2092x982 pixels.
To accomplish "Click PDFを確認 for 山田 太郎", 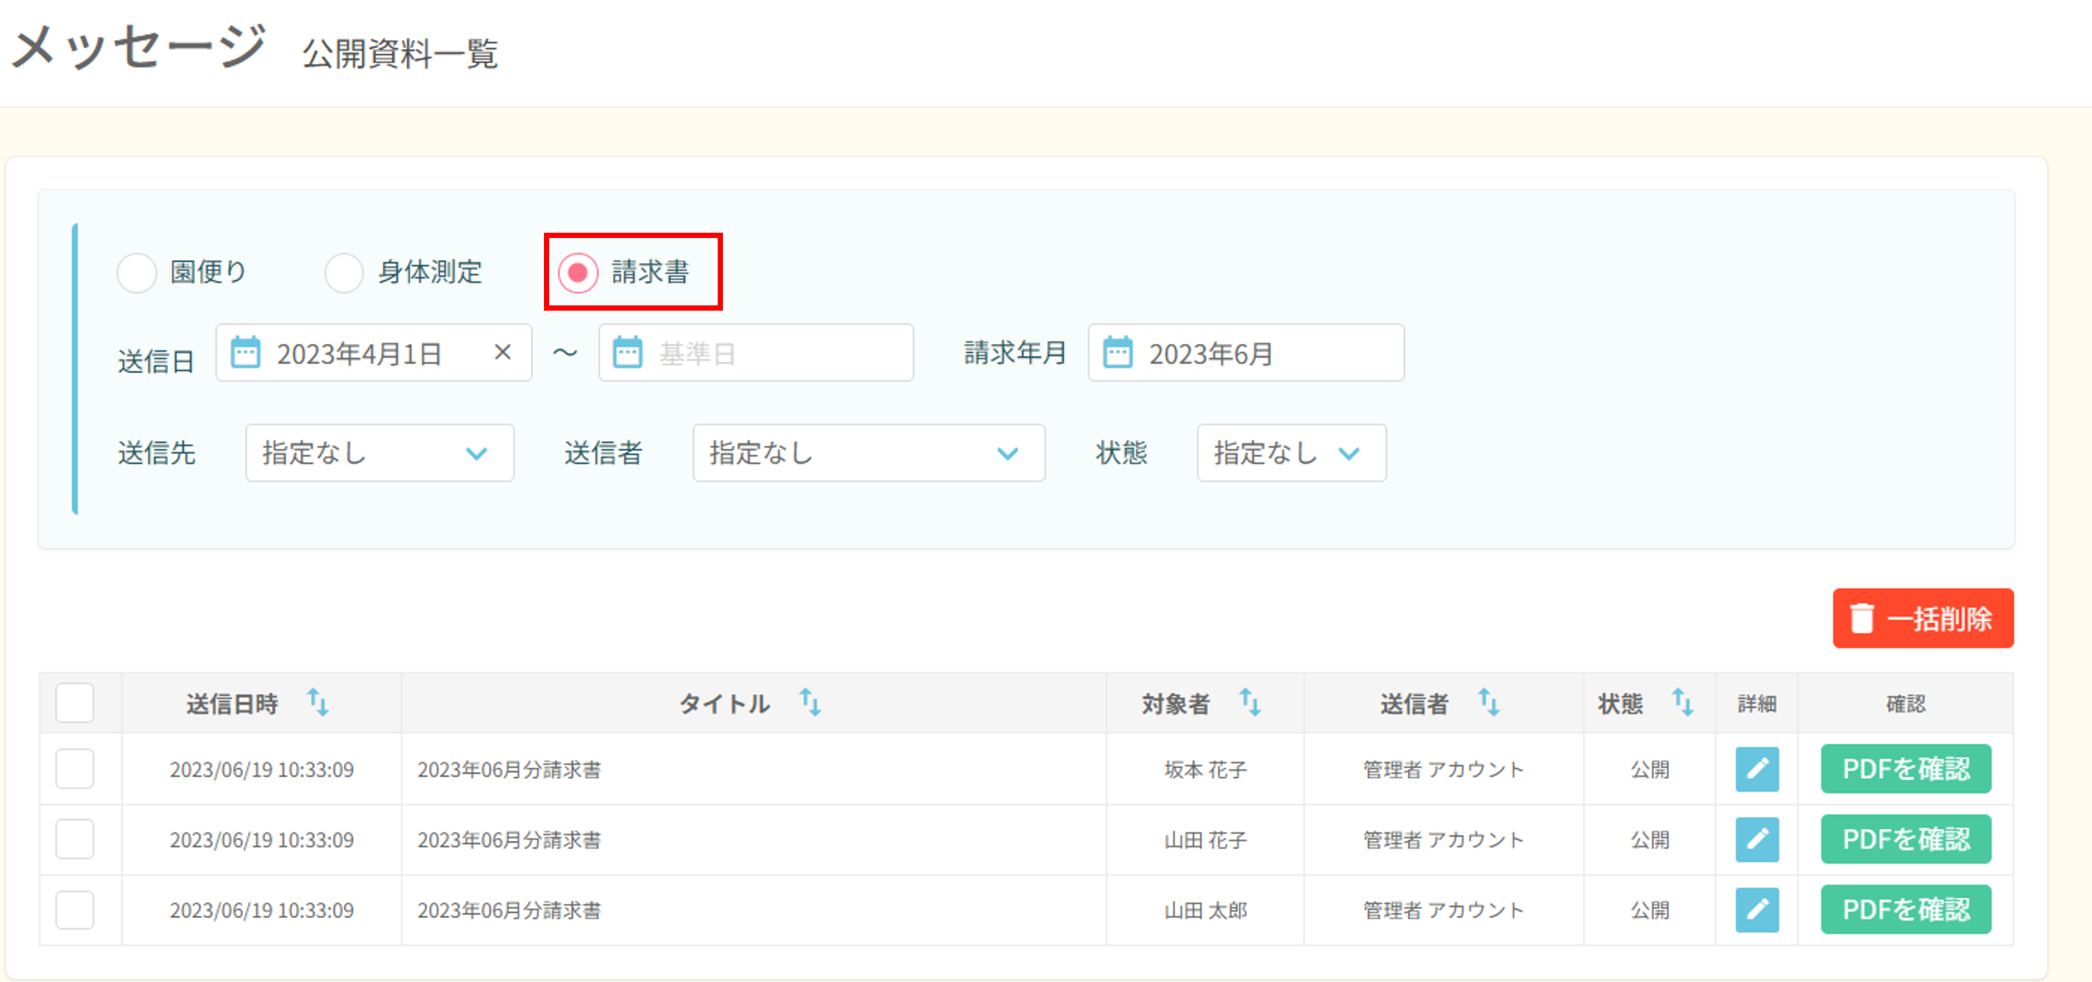I will pyautogui.click(x=1905, y=910).
